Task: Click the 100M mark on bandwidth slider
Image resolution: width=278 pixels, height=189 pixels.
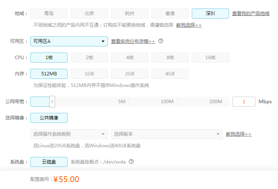Action: click(x=167, y=102)
